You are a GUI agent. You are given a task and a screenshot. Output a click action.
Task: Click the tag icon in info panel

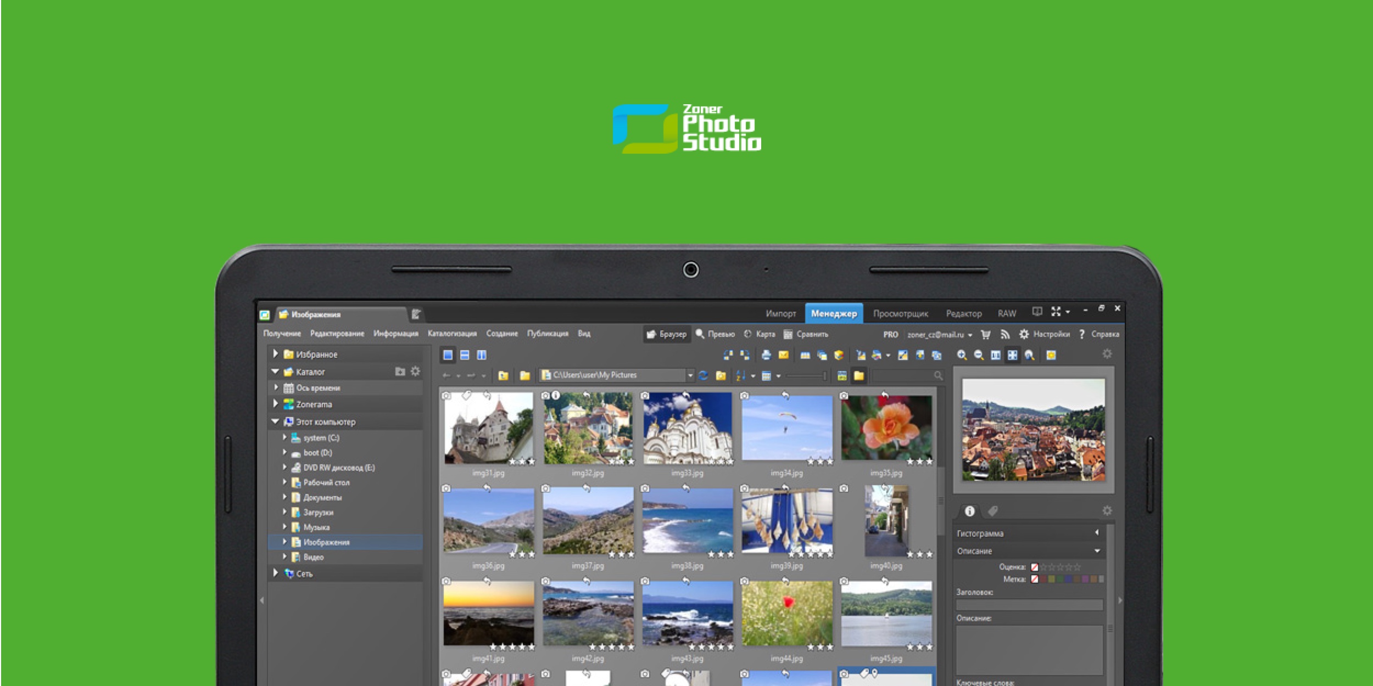[992, 511]
